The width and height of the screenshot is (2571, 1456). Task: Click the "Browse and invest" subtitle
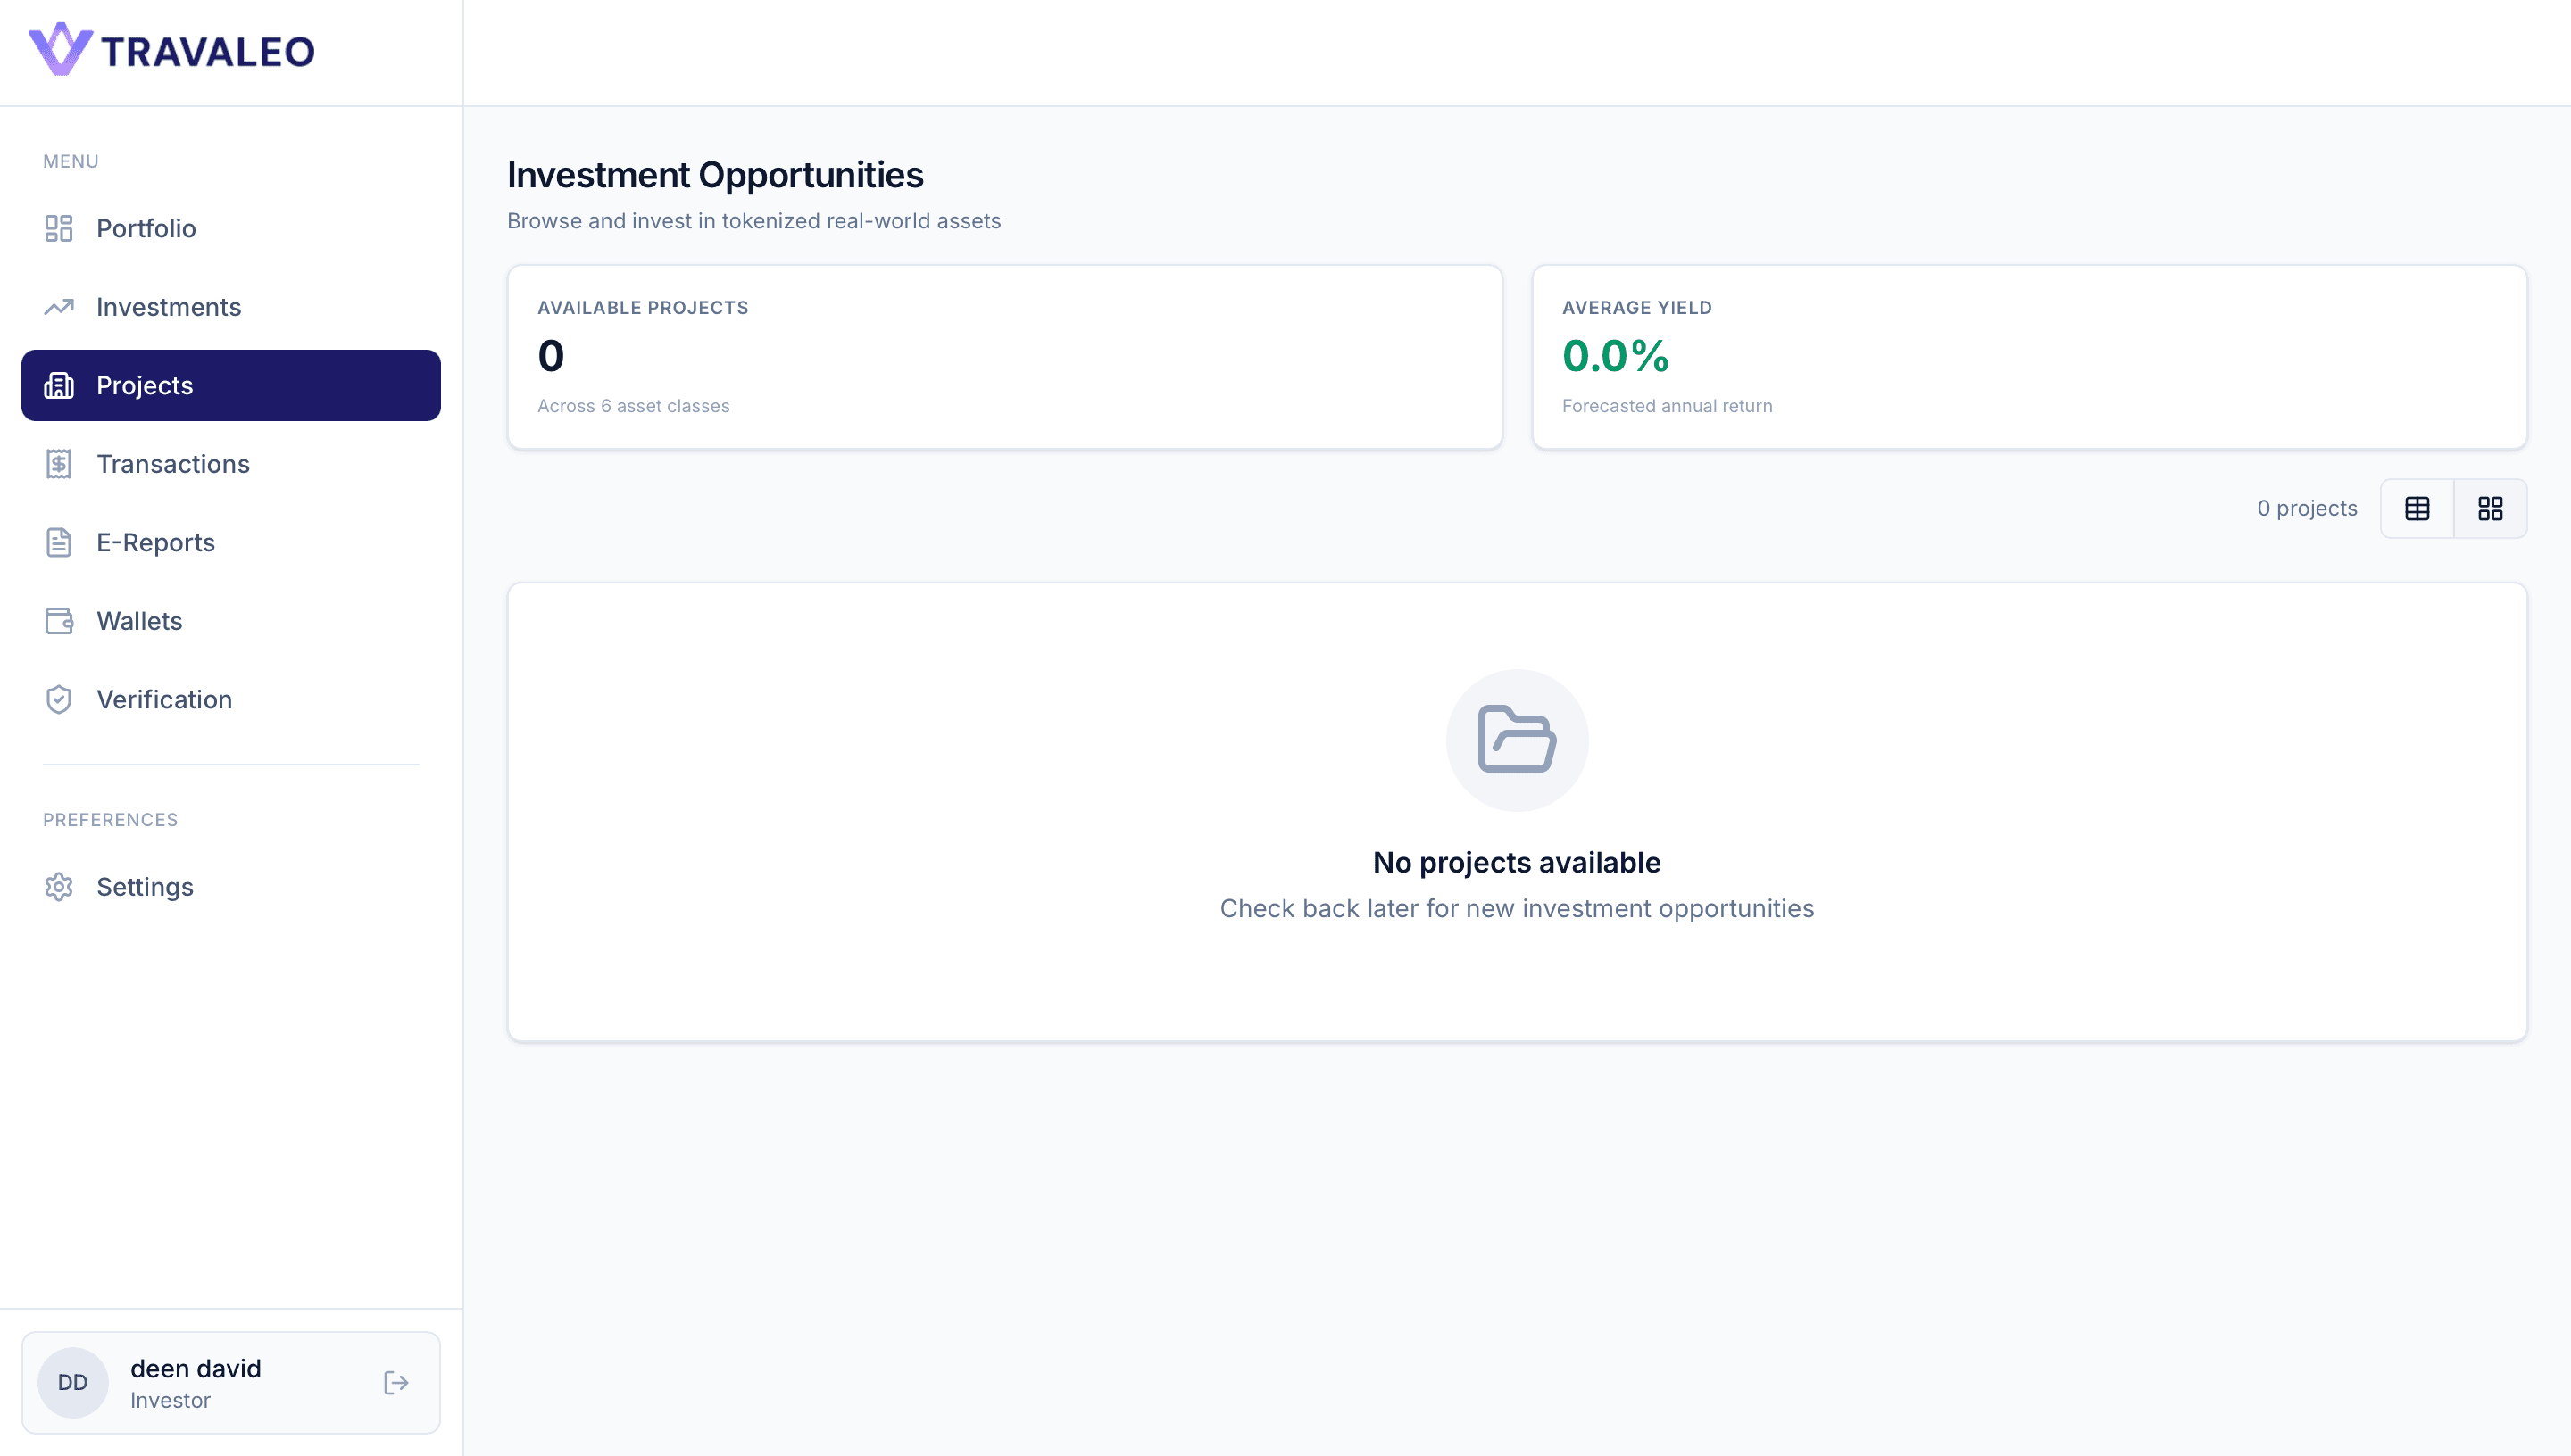754,221
